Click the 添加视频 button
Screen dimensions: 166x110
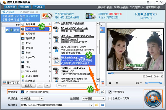[x=10, y=7]
